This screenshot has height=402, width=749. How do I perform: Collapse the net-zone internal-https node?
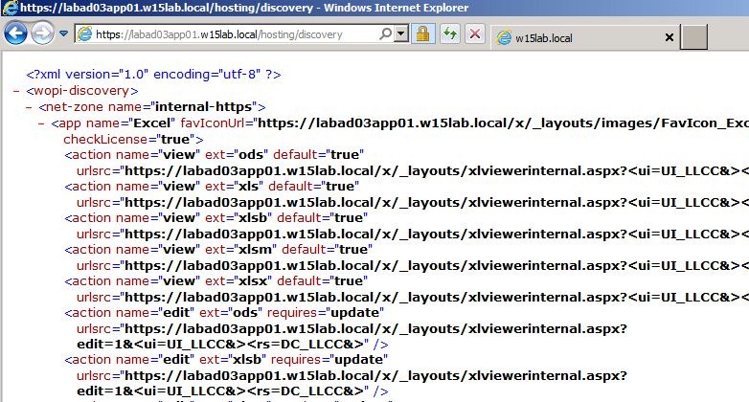(x=29, y=107)
